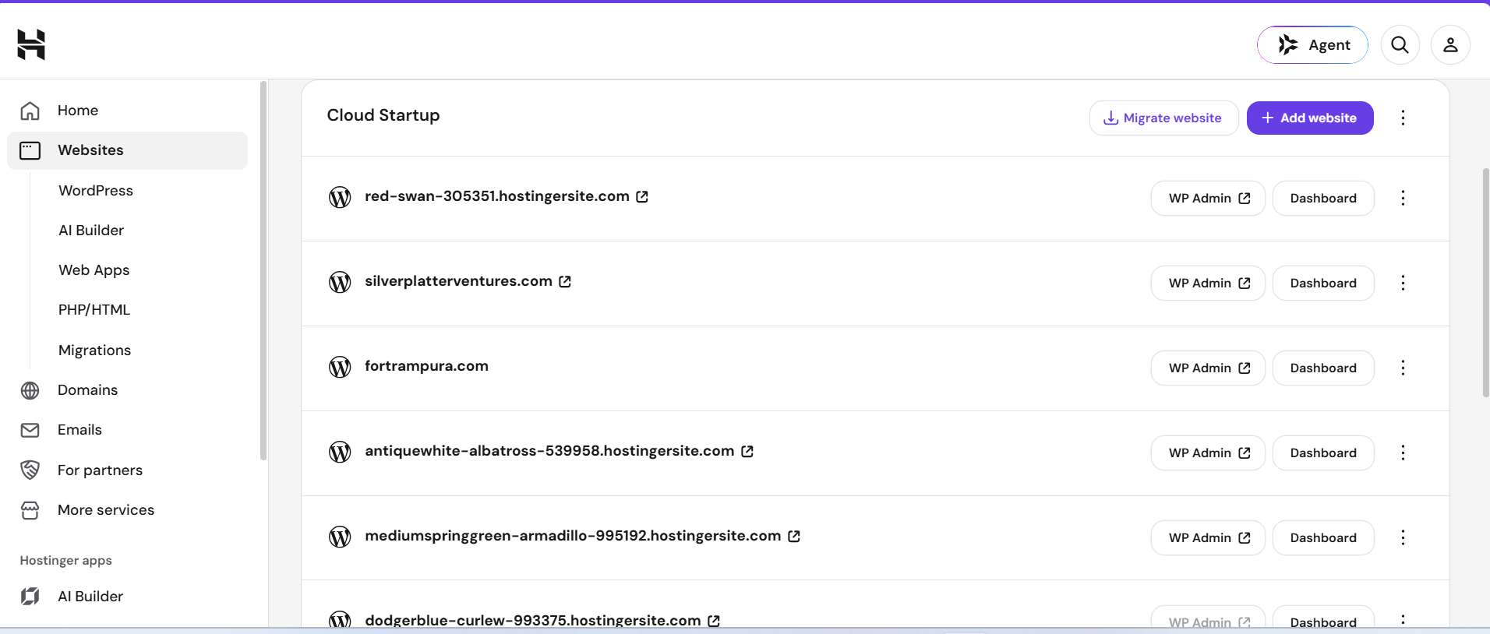
Task: Click the Migrate website button
Action: [1163, 118]
